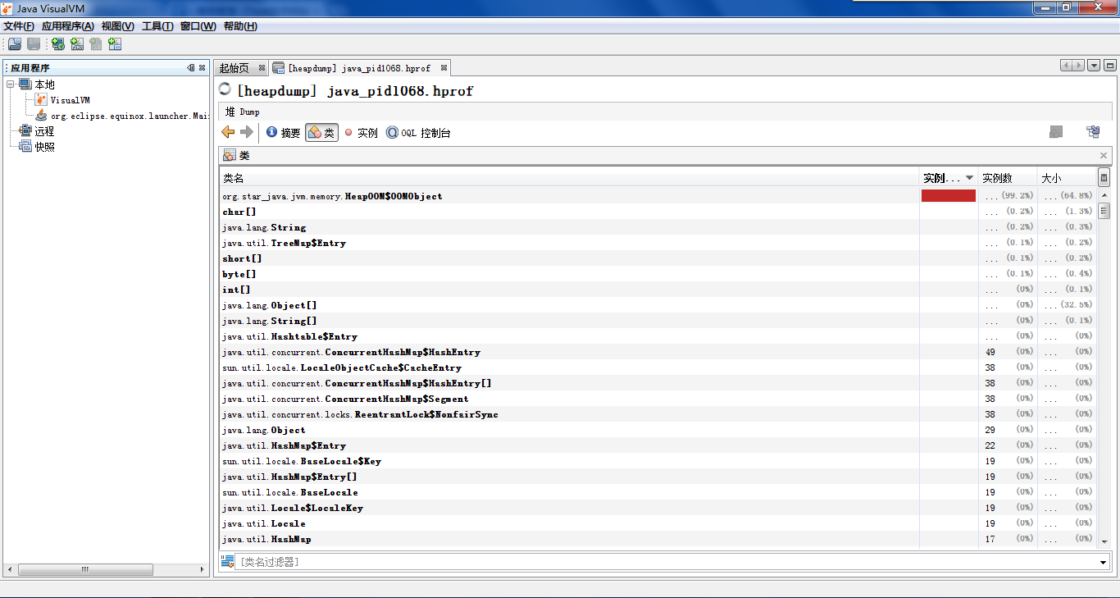Close the 起始页 tab
Screen dimensions: 1120x598
[262, 68]
